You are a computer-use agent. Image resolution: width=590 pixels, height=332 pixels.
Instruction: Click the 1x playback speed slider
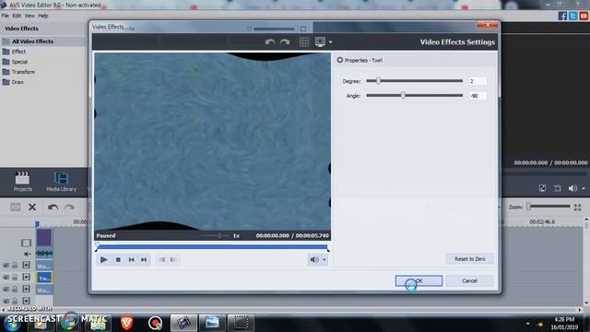[215, 236]
